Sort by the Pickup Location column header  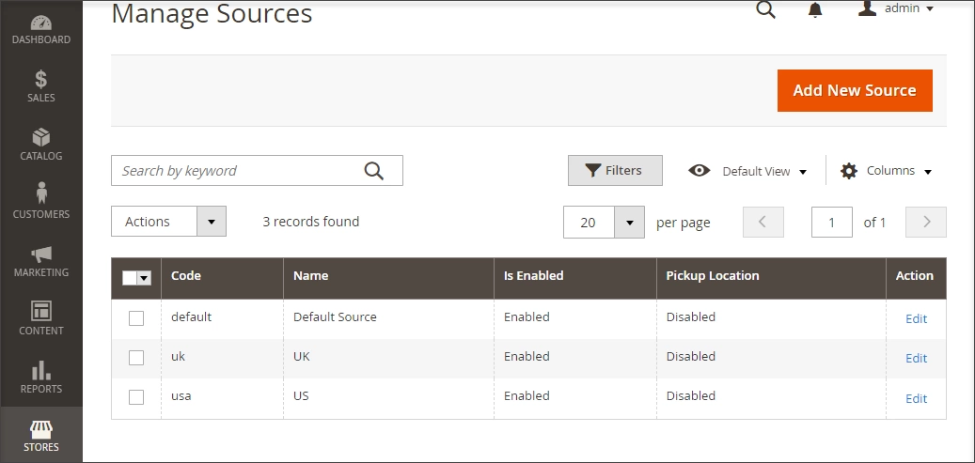[x=771, y=276]
